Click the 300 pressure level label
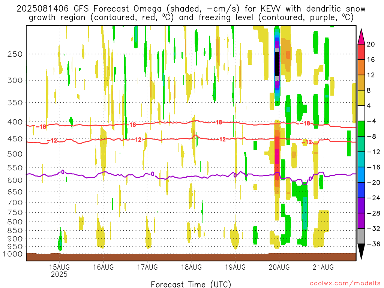 click(x=15, y=80)
